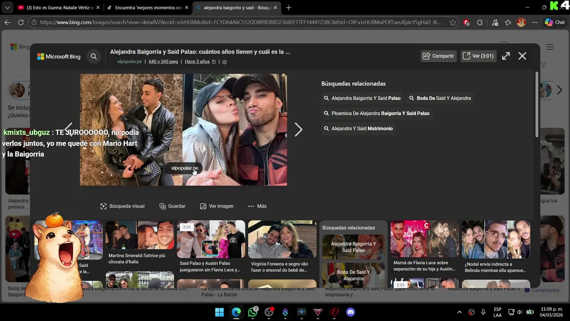Open Boda De Said Y Alejandra related tile
This screenshot has width=570, height=321.
coord(354,275)
